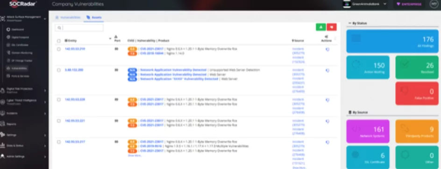Open the Entity column sort arrow

point(110,39)
